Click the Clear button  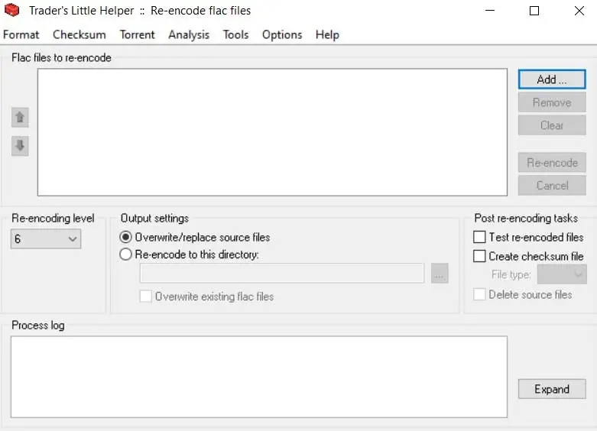[552, 125]
